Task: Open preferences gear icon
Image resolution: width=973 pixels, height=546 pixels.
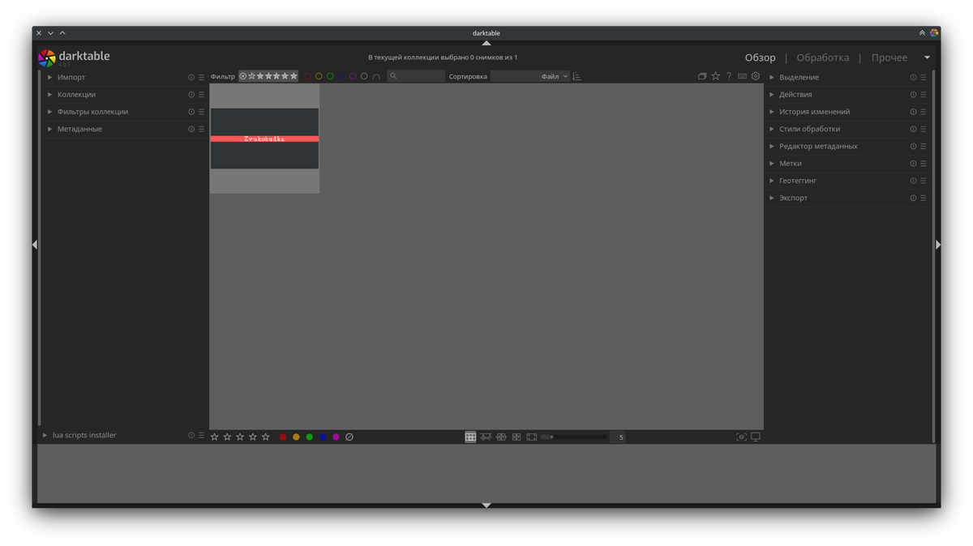Action: 756,76
